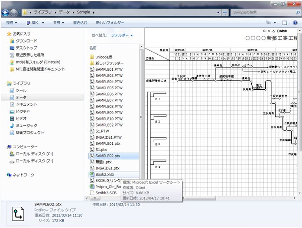302x228 pixels.
Task: Click the 開く button
Action: 33,23
